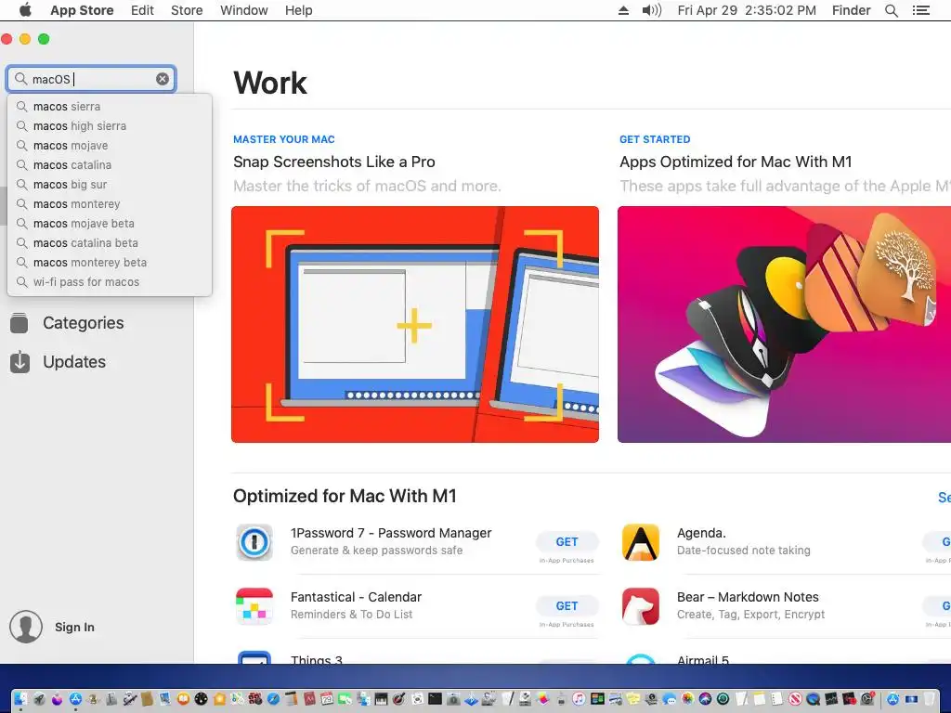Click the Sign In link
The image size is (951, 713).
click(x=74, y=627)
